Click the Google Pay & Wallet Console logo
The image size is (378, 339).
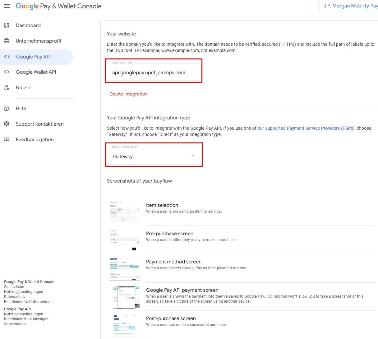[x=58, y=6]
